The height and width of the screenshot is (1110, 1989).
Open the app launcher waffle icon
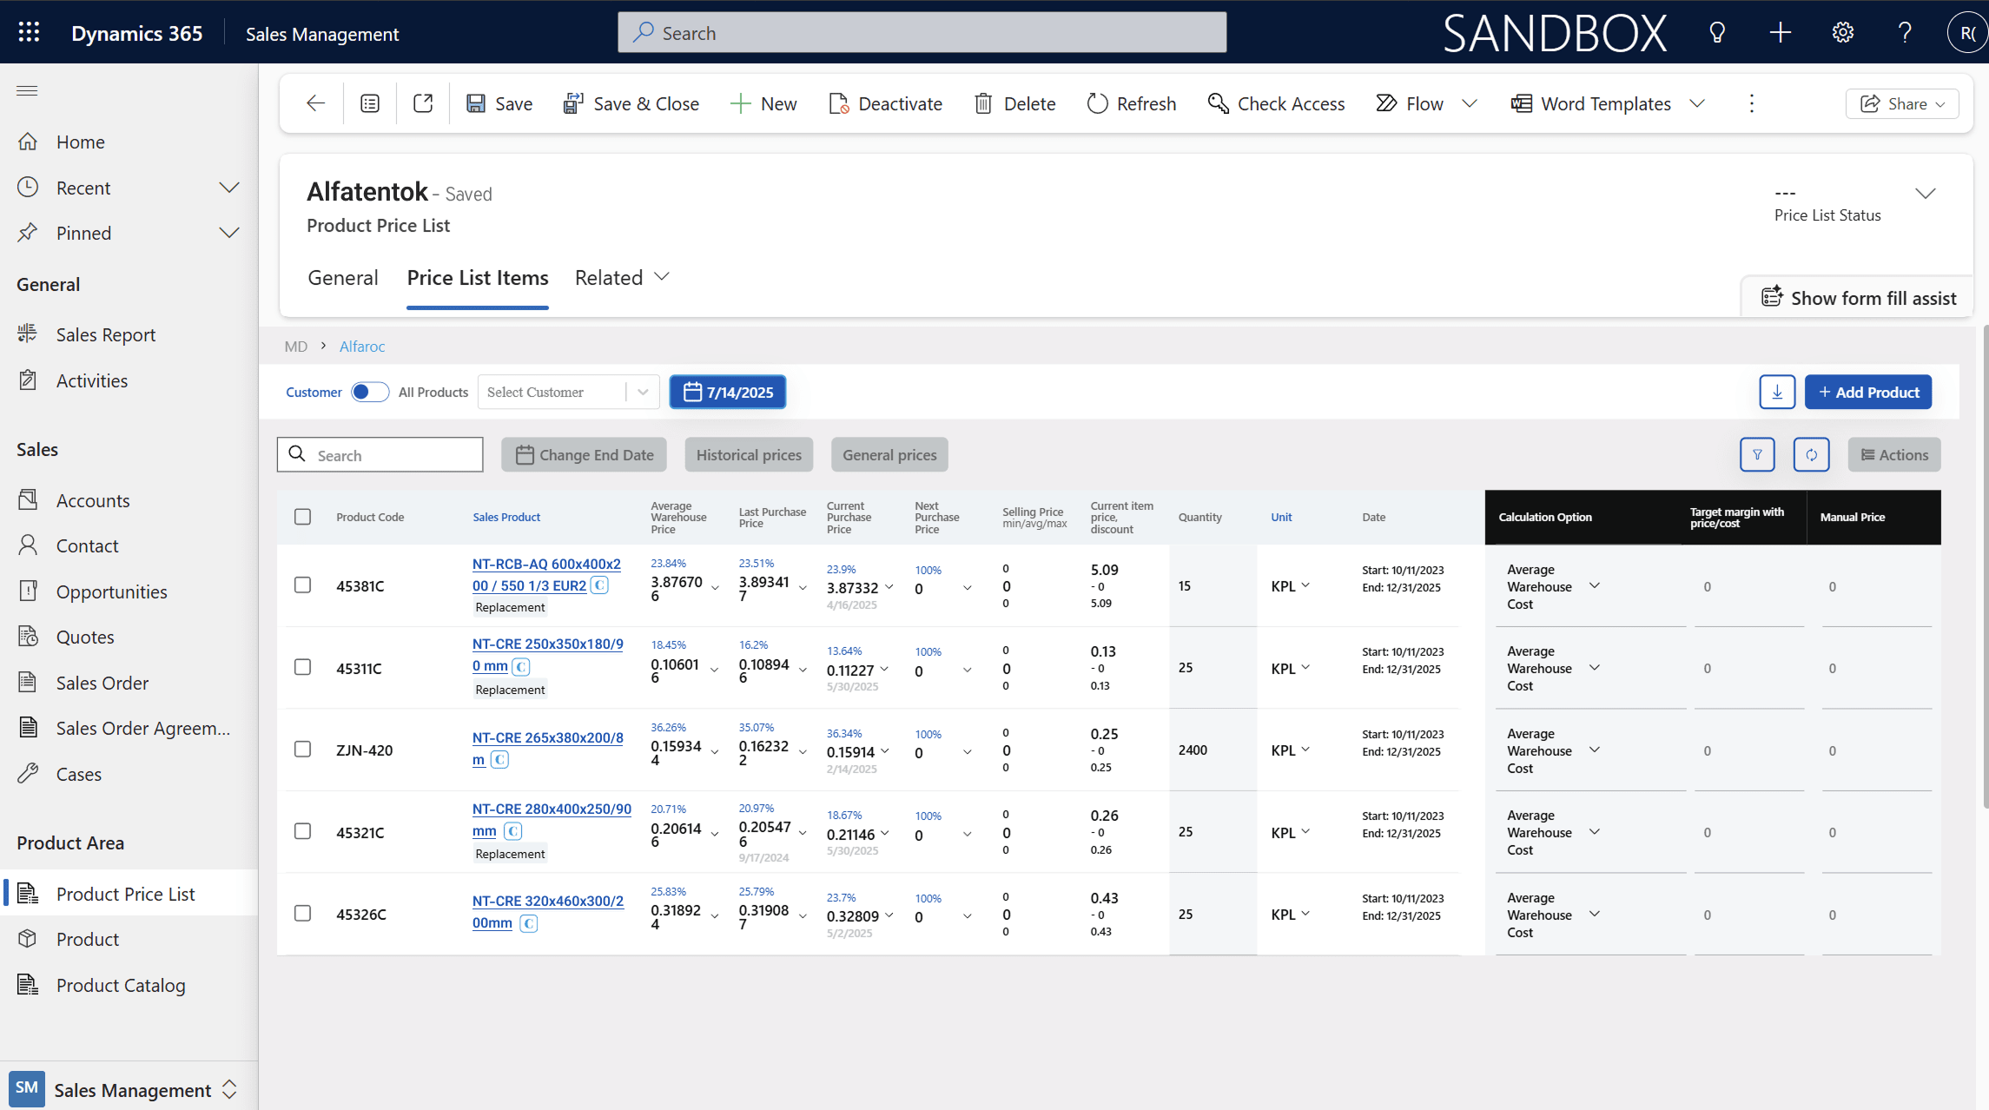(29, 33)
